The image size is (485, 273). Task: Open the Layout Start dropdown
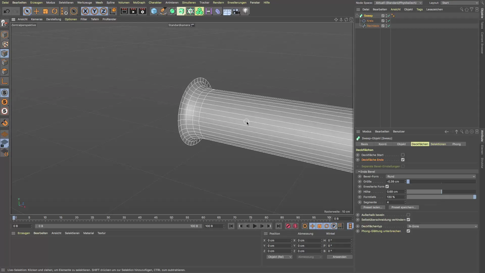click(x=459, y=3)
